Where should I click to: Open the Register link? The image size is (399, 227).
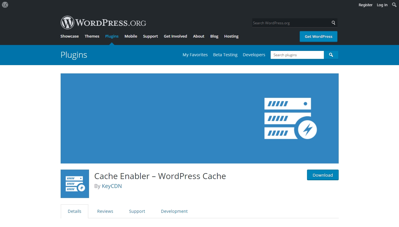[x=366, y=5]
